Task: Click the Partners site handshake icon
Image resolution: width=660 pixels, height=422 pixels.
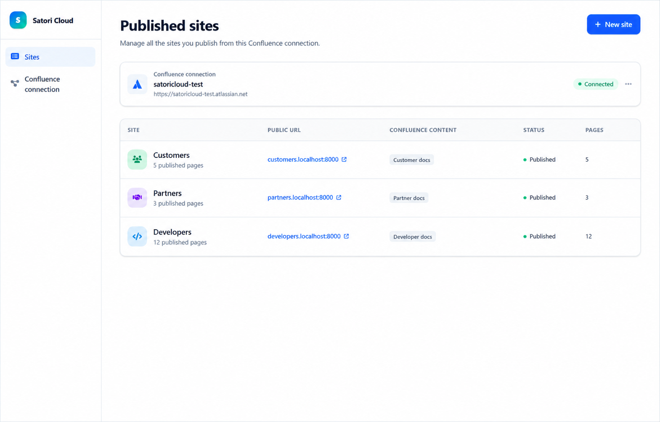Action: pos(137,198)
